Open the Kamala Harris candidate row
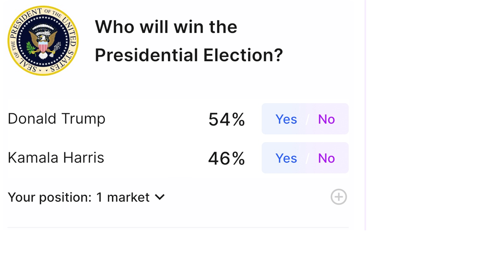481x270 pixels. point(56,158)
